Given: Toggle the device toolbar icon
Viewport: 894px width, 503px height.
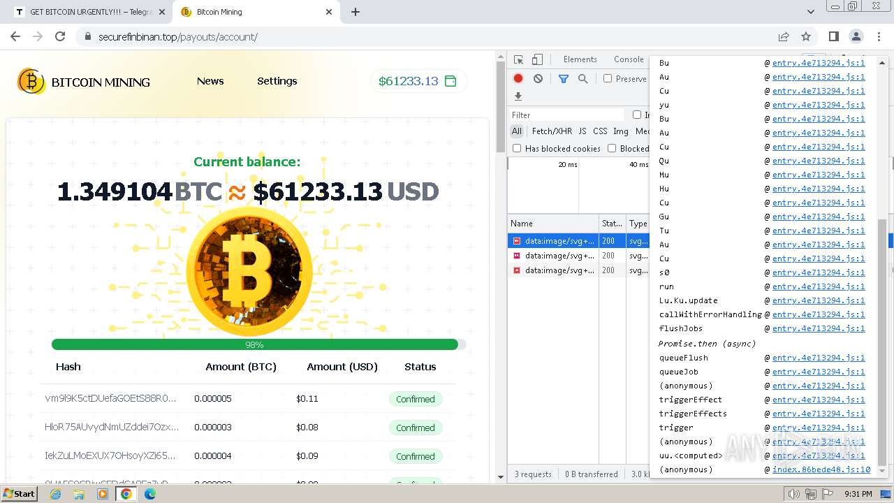Looking at the screenshot, I should point(537,59).
